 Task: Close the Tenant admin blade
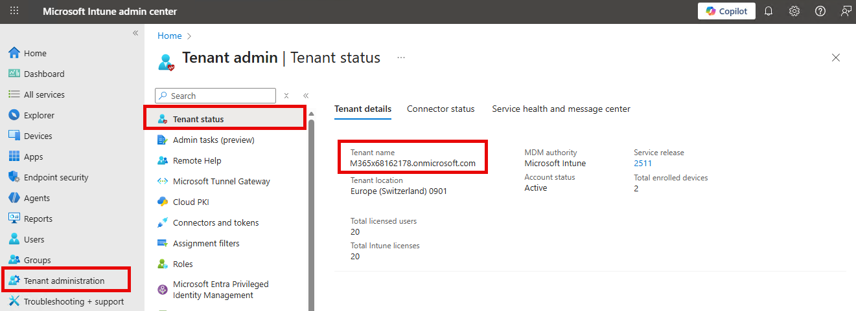pos(836,58)
